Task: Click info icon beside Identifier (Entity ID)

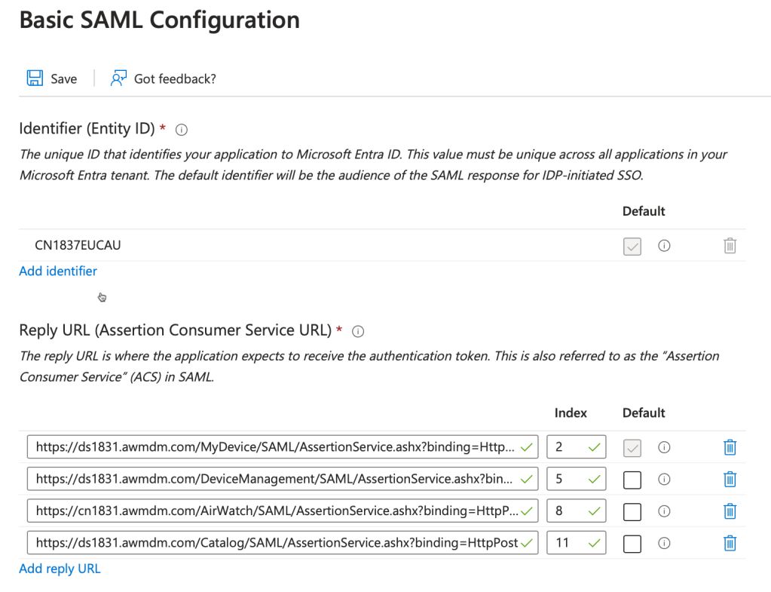Action: point(181,130)
